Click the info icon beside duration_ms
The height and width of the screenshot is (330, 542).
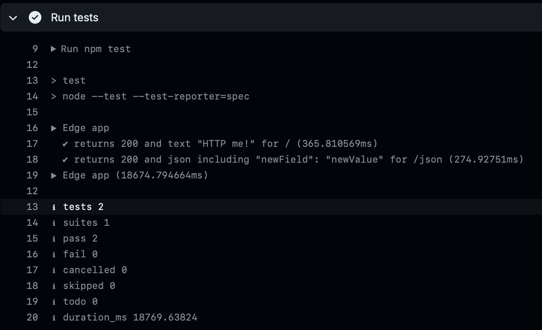coord(54,318)
